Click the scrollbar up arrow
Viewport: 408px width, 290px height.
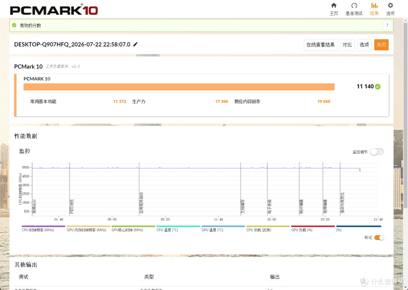405,20
